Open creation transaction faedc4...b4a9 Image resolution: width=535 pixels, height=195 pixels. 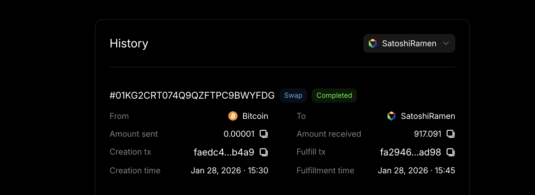click(224, 152)
